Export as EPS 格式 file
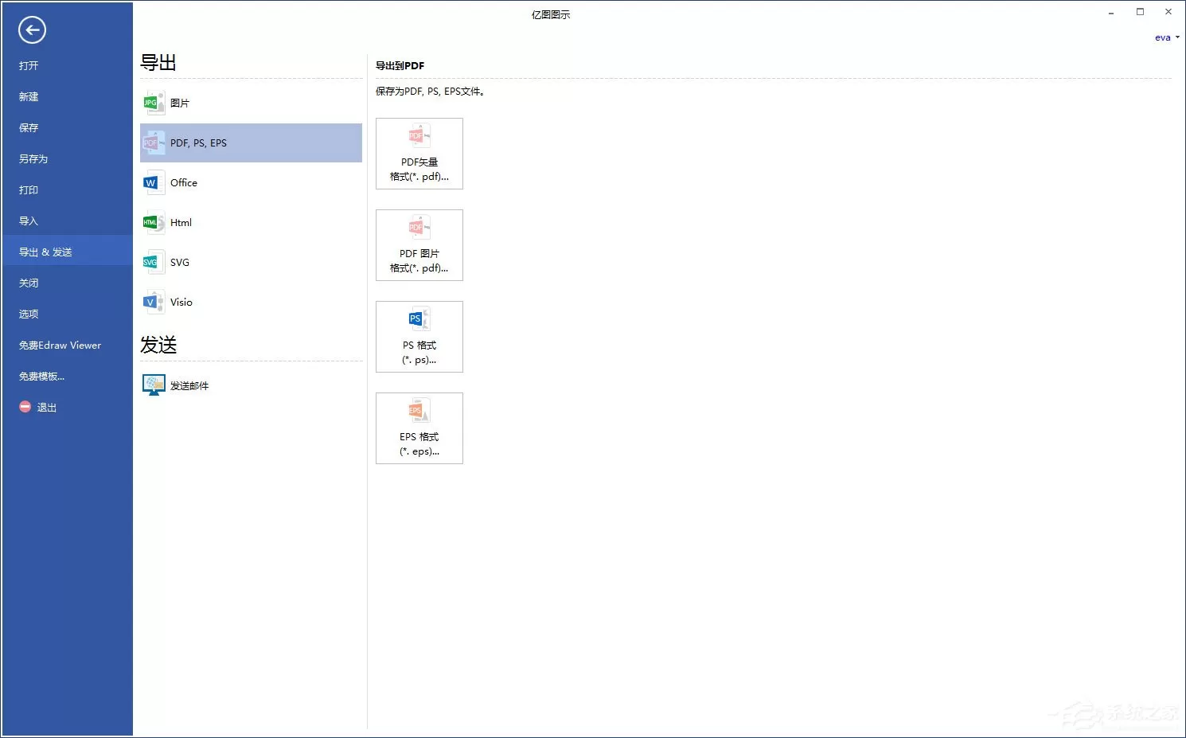The height and width of the screenshot is (738, 1186). coord(419,428)
